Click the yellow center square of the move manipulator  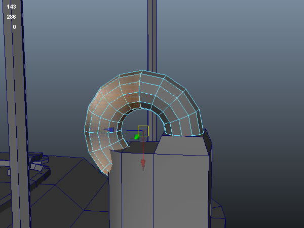pos(143,131)
